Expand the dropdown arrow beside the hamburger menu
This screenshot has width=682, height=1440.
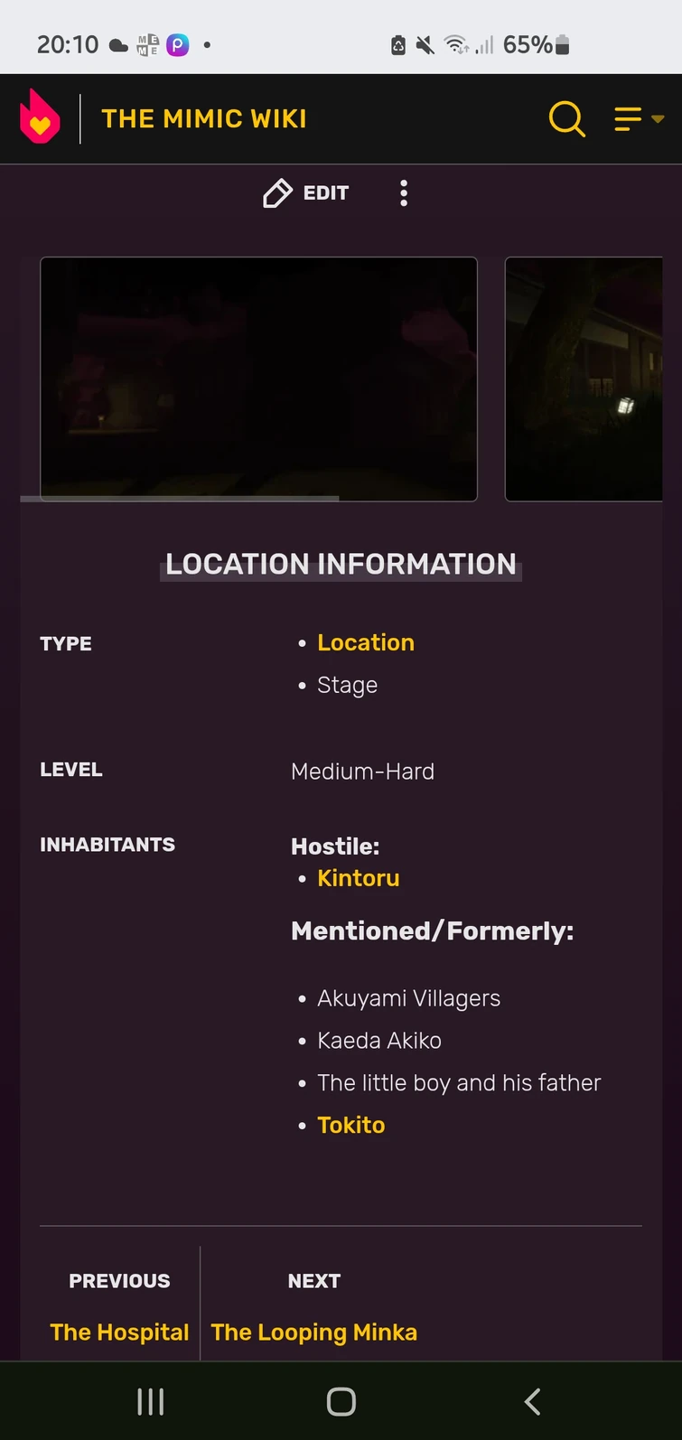tap(658, 120)
